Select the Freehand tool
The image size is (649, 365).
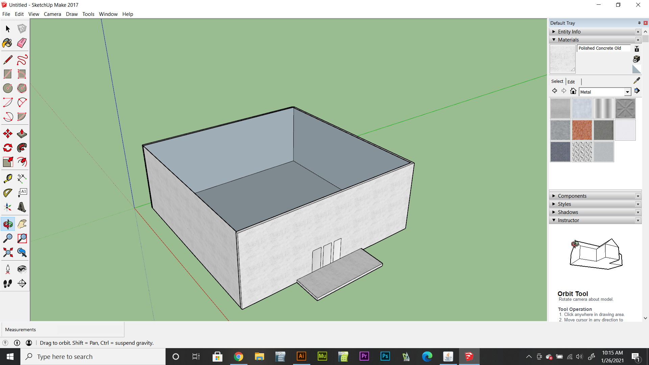pos(22,60)
